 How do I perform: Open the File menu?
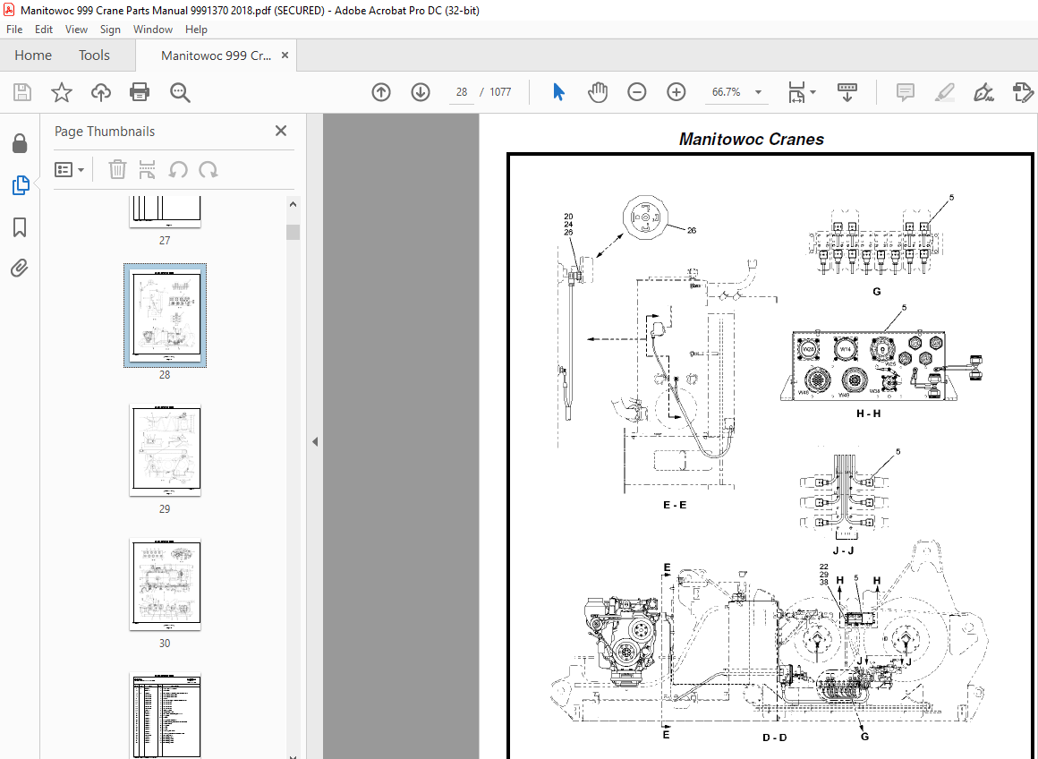point(14,30)
